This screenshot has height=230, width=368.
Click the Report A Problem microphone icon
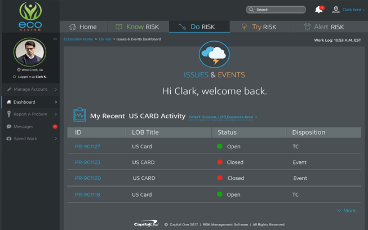click(x=9, y=114)
